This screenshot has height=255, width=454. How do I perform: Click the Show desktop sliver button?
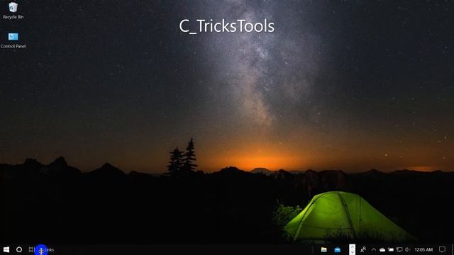pos(453,249)
